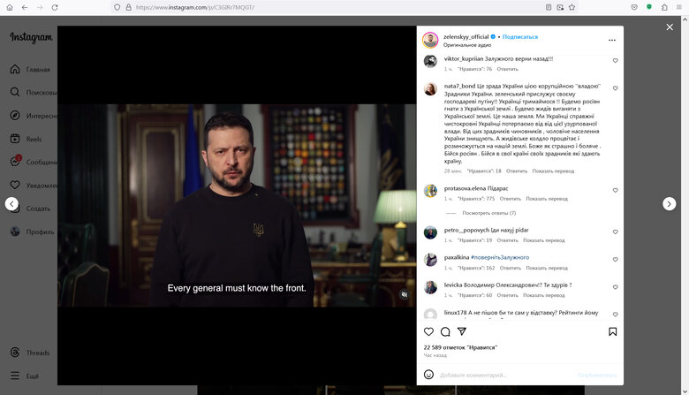Unmute the video with speaker icon
Screen dimensions: 689x395
(x=405, y=294)
